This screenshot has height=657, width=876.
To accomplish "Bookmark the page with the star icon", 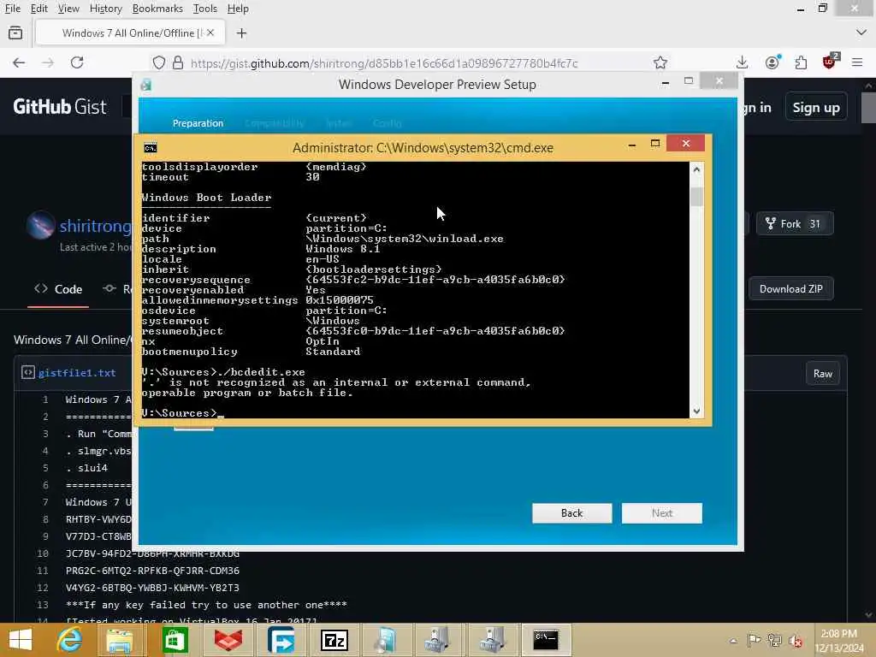I will tap(660, 62).
